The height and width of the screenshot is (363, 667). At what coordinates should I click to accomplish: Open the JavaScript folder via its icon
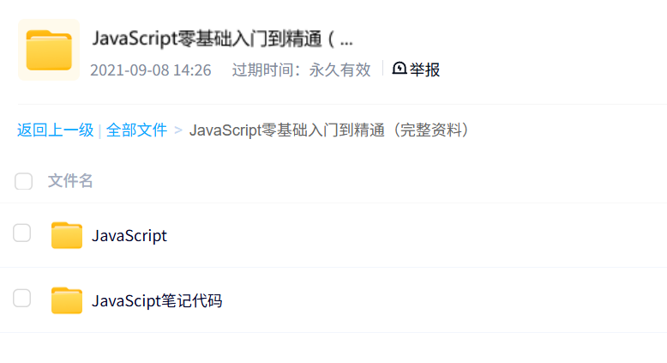[x=66, y=235]
